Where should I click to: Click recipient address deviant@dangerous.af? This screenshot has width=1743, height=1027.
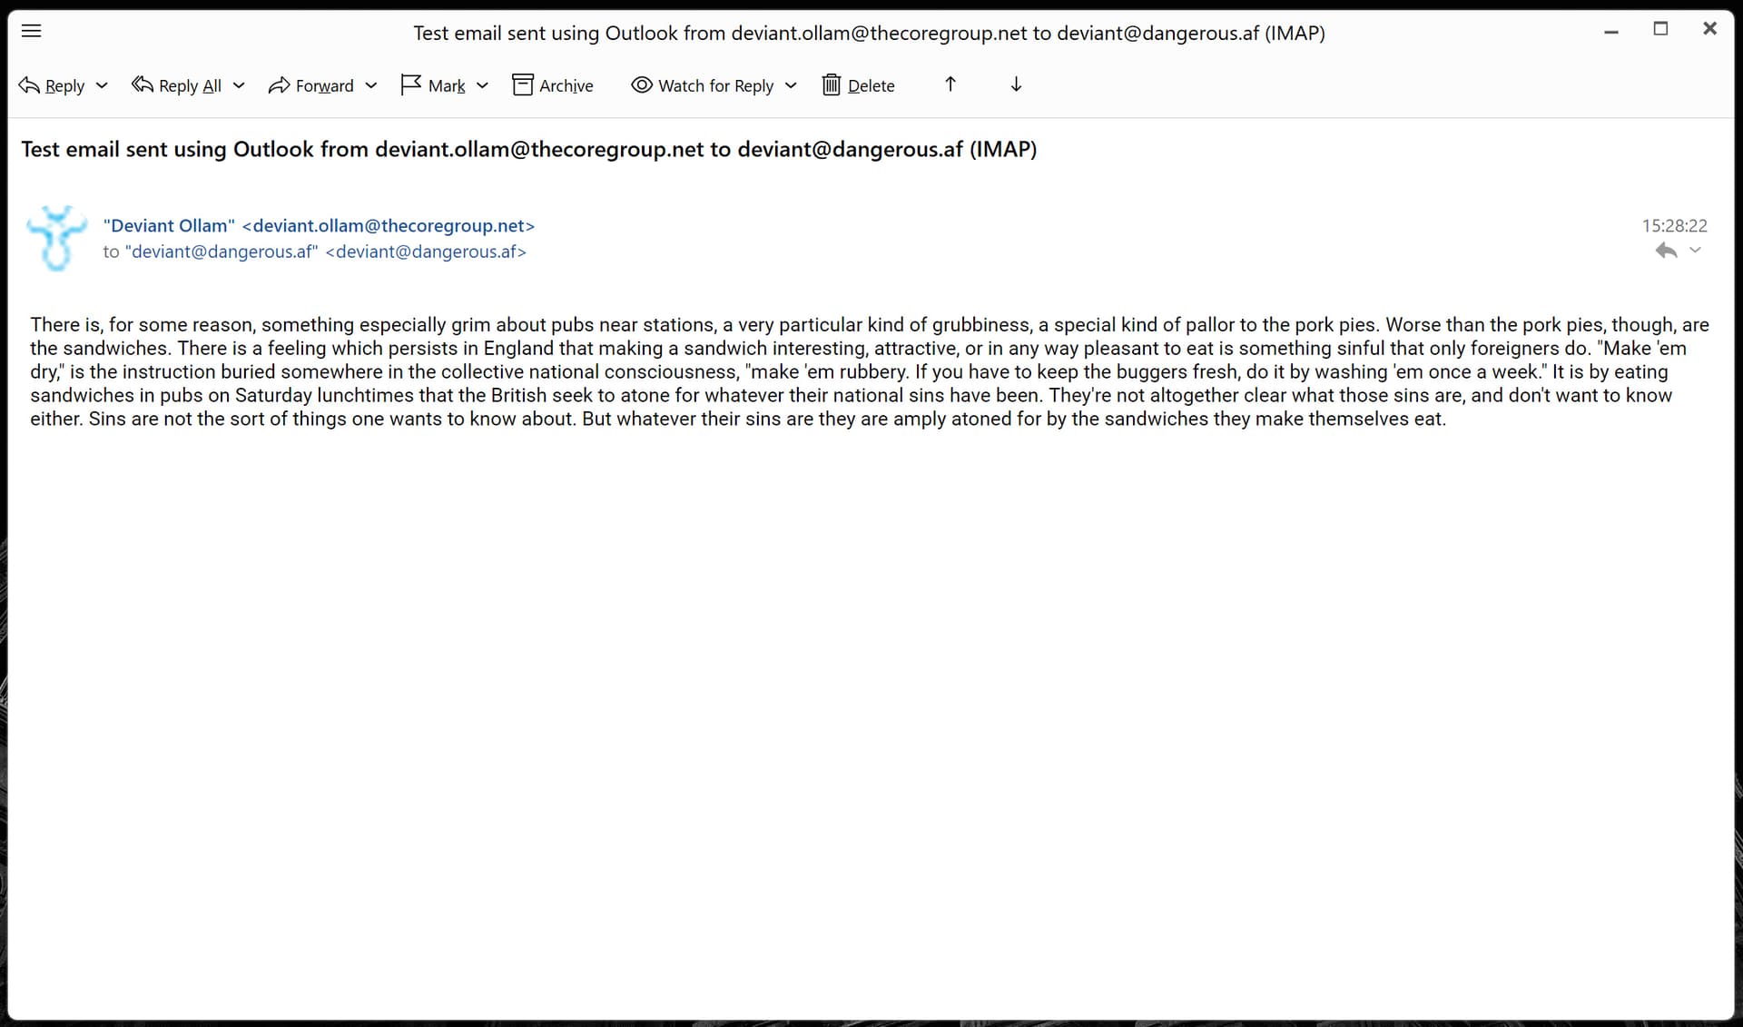[x=426, y=252]
